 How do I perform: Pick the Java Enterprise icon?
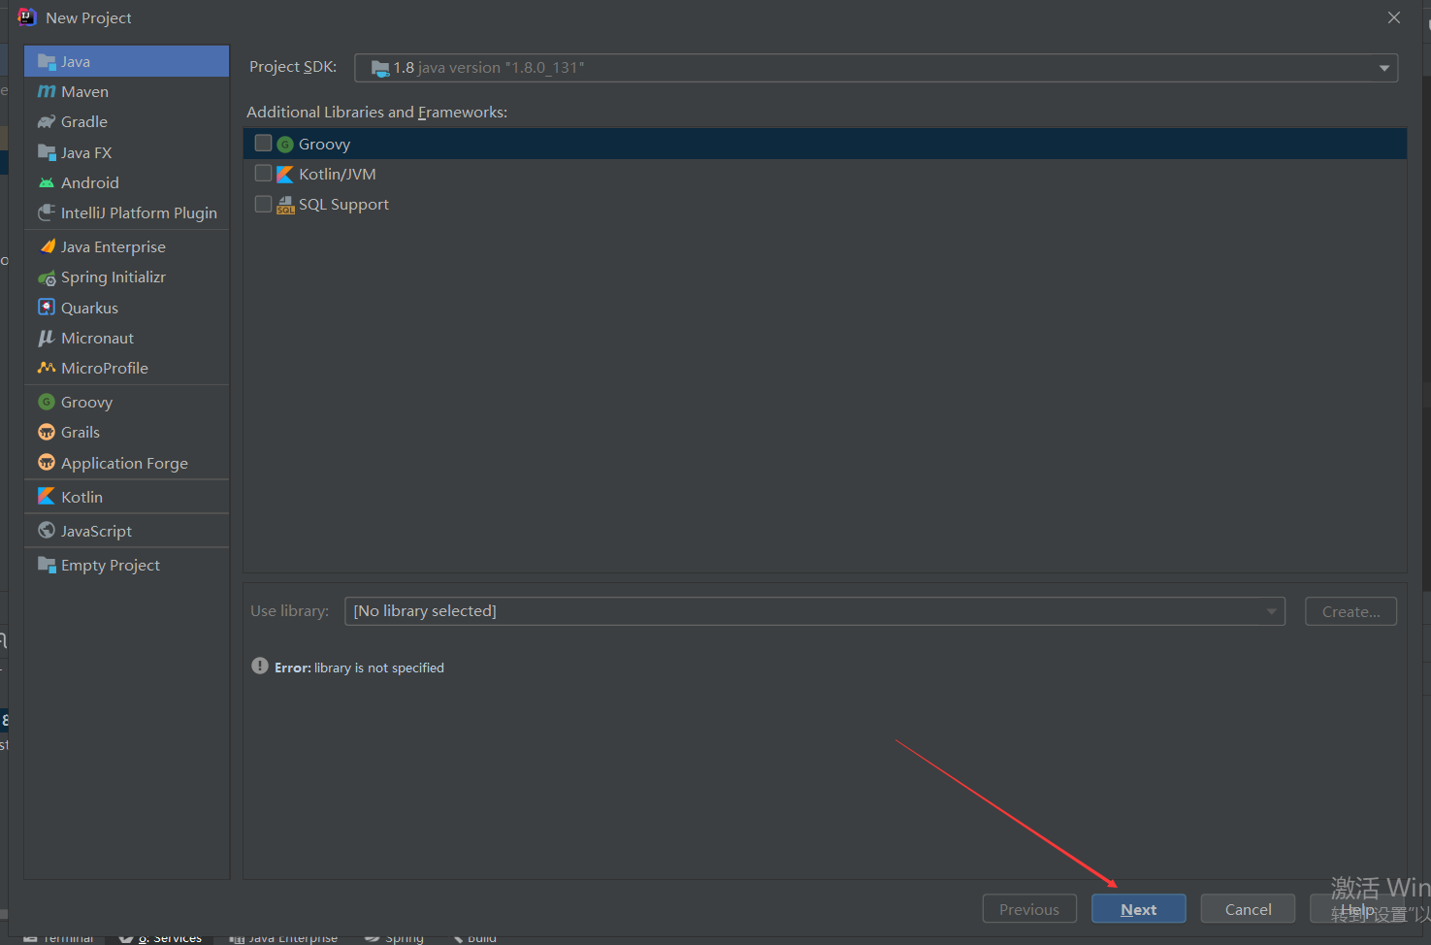coord(47,246)
